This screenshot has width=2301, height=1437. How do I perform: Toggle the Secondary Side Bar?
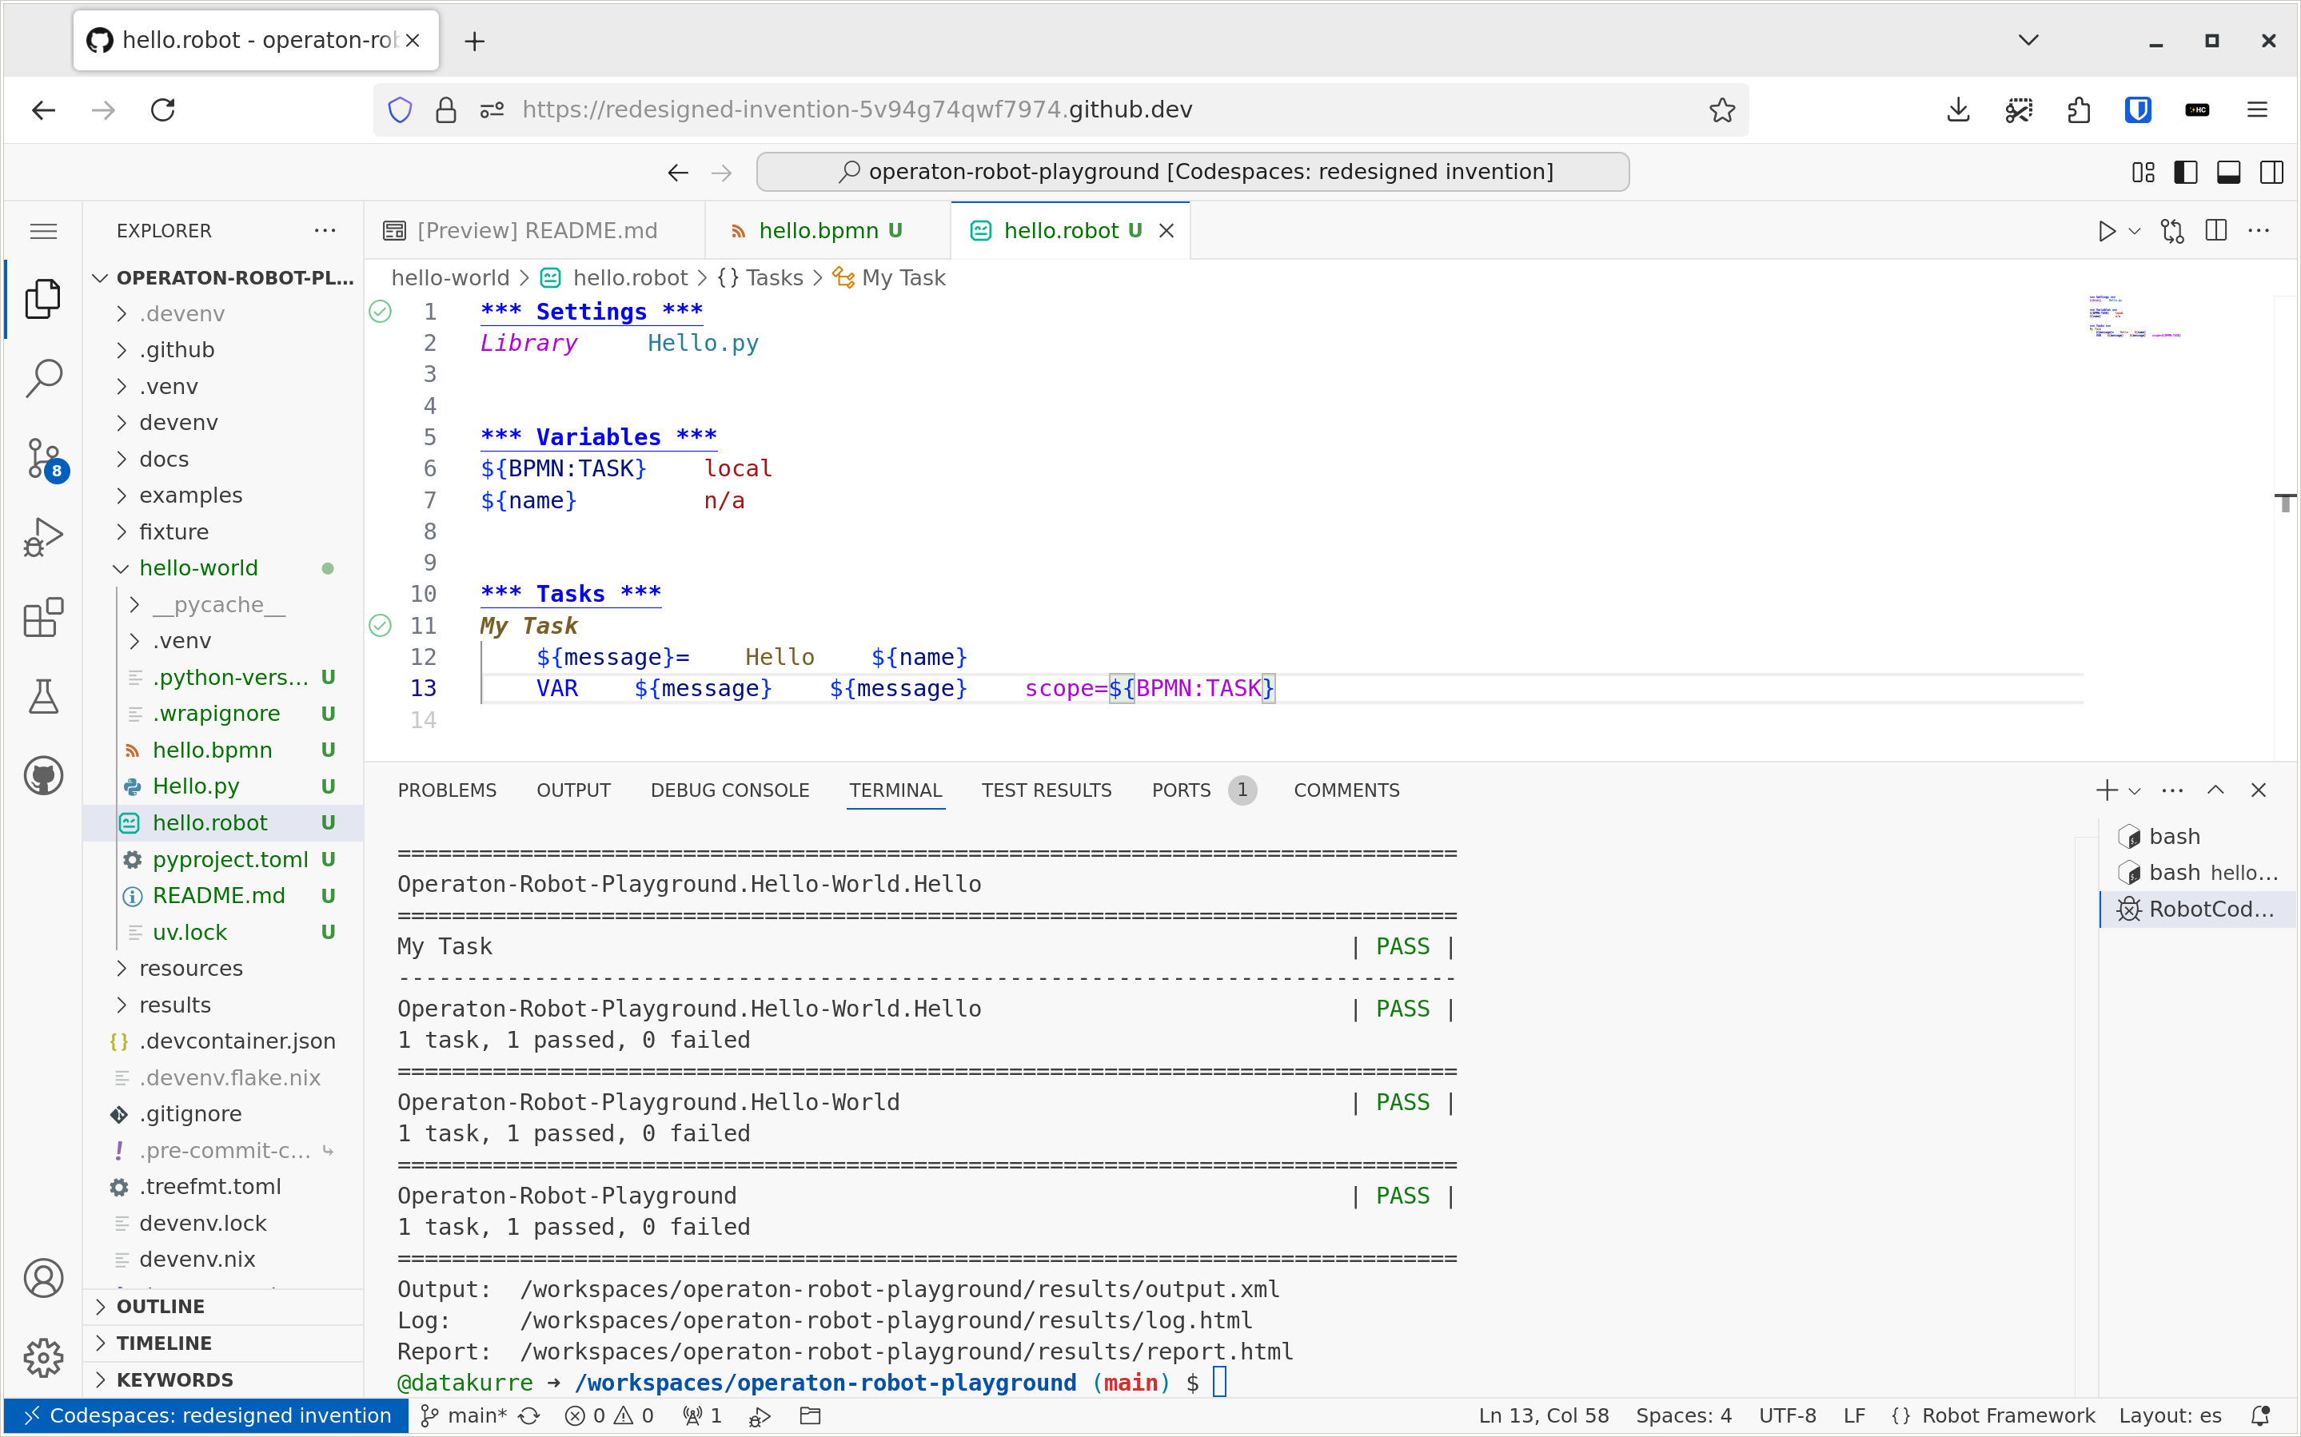click(2271, 172)
